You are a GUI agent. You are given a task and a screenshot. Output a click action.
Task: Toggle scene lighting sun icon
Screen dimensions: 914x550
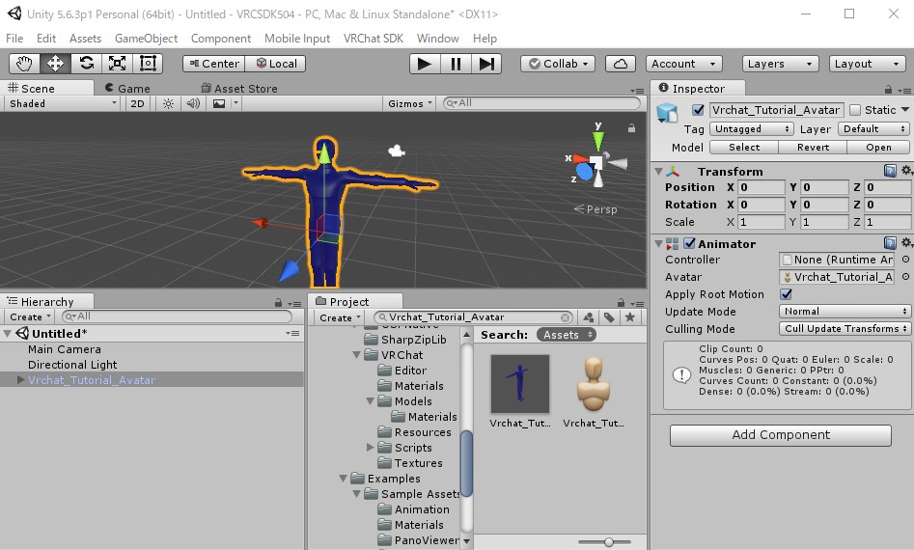coord(169,103)
